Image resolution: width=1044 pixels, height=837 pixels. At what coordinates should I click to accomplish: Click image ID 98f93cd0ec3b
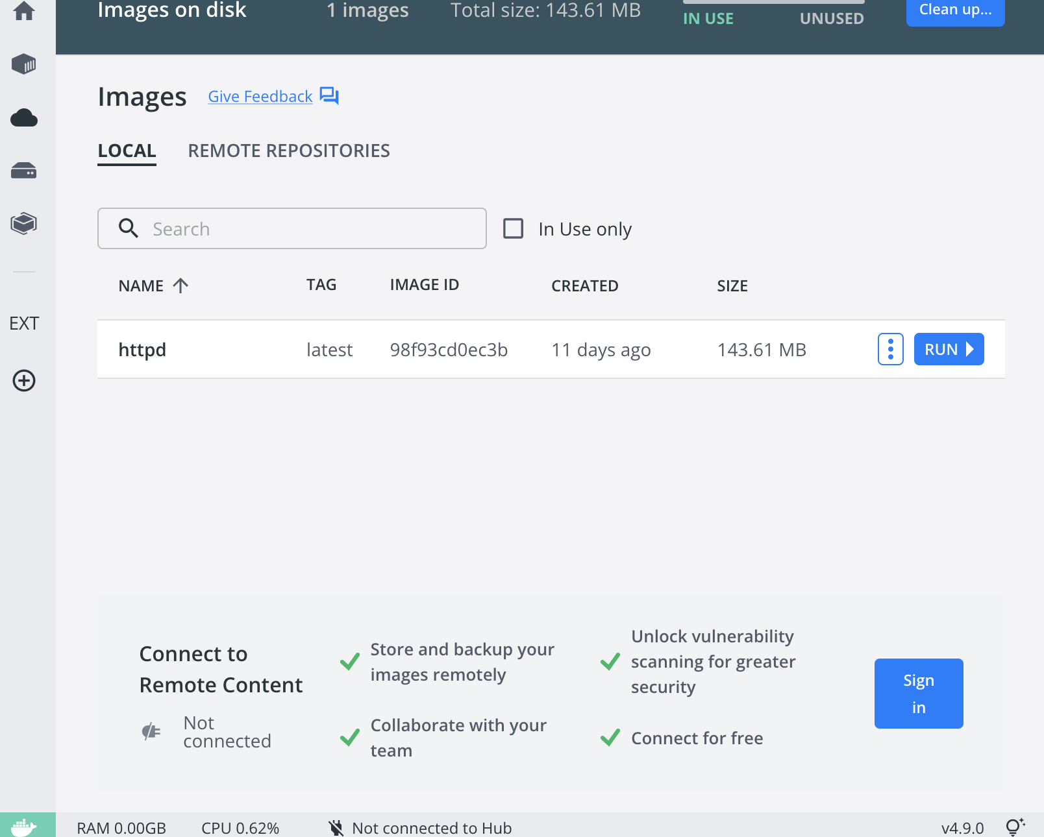(449, 350)
